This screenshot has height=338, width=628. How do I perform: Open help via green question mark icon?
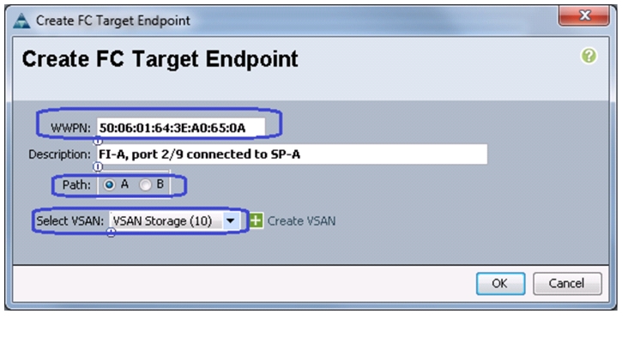pyautogui.click(x=589, y=56)
